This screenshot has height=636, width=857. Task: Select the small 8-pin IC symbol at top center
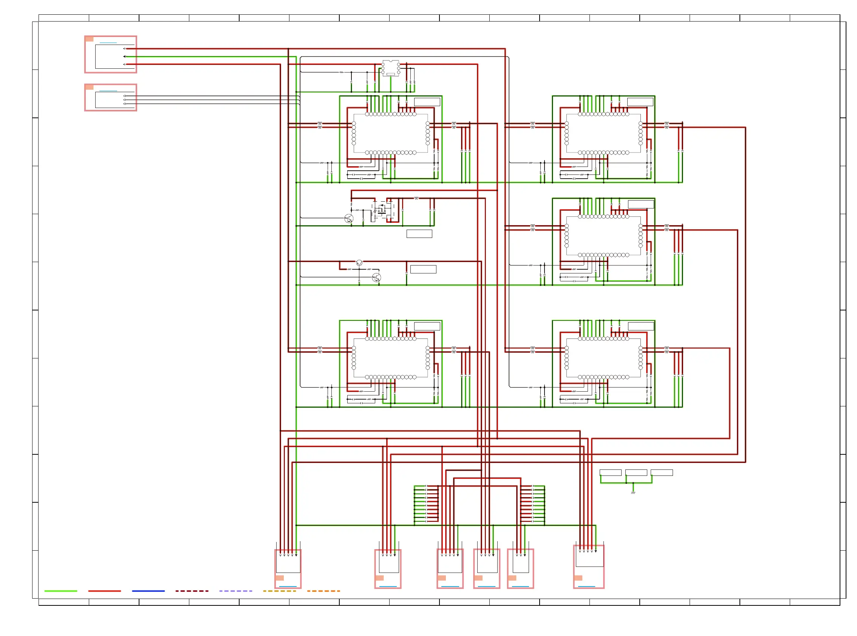click(x=391, y=68)
